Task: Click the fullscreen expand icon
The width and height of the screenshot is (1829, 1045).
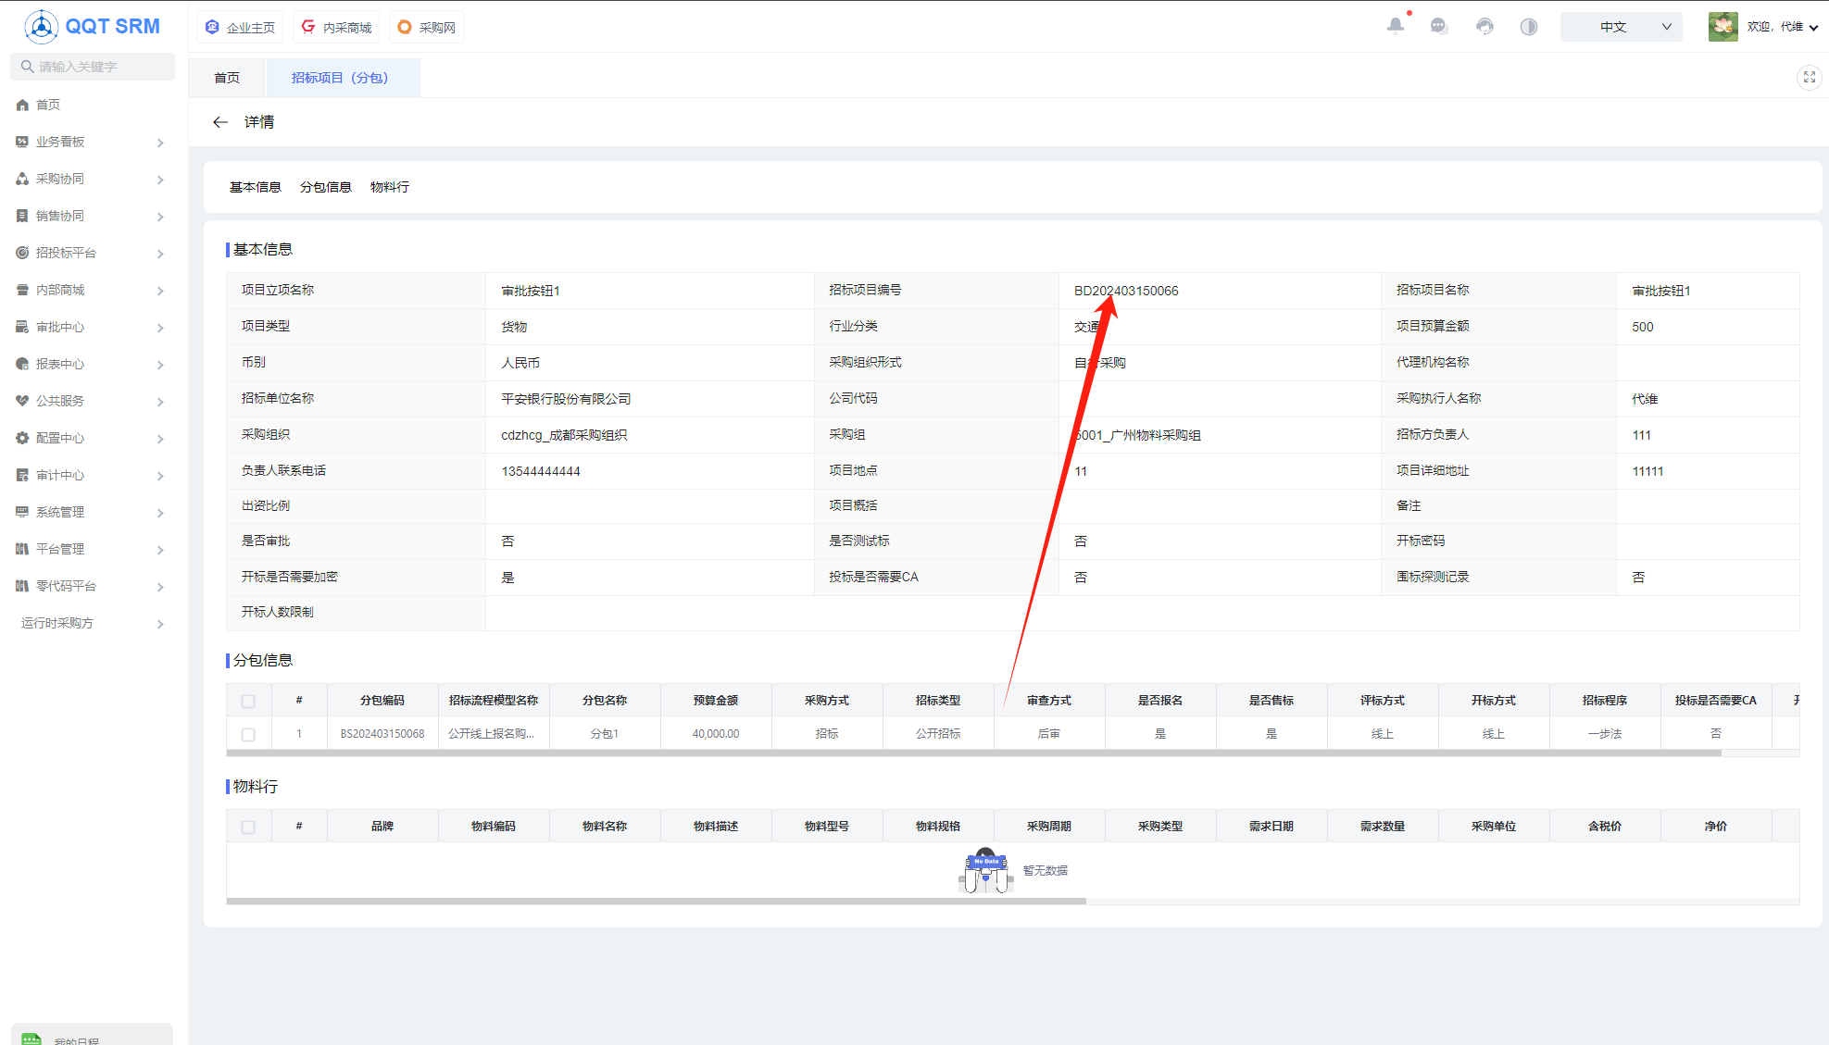Action: click(1810, 78)
